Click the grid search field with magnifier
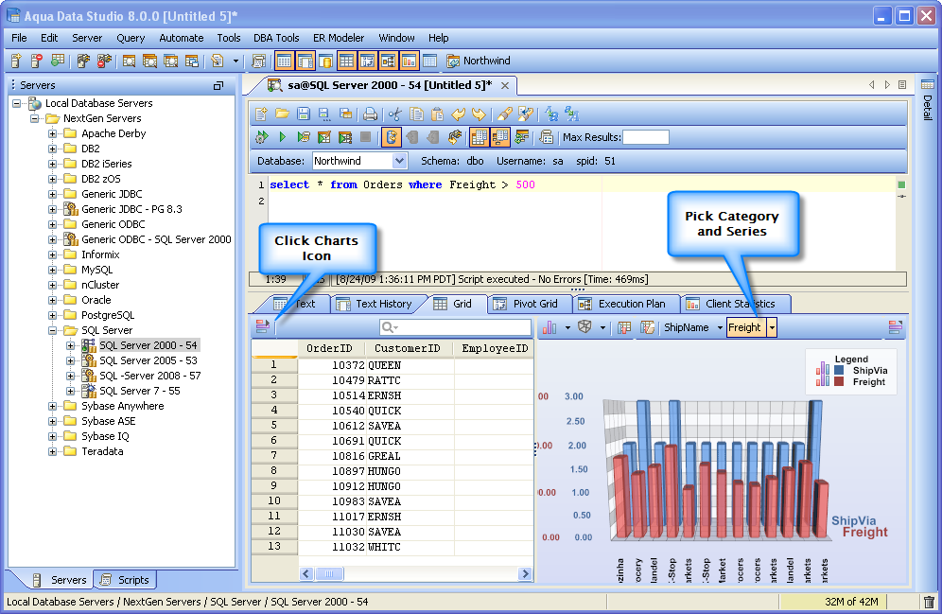The height and width of the screenshot is (614, 942). pos(455,326)
